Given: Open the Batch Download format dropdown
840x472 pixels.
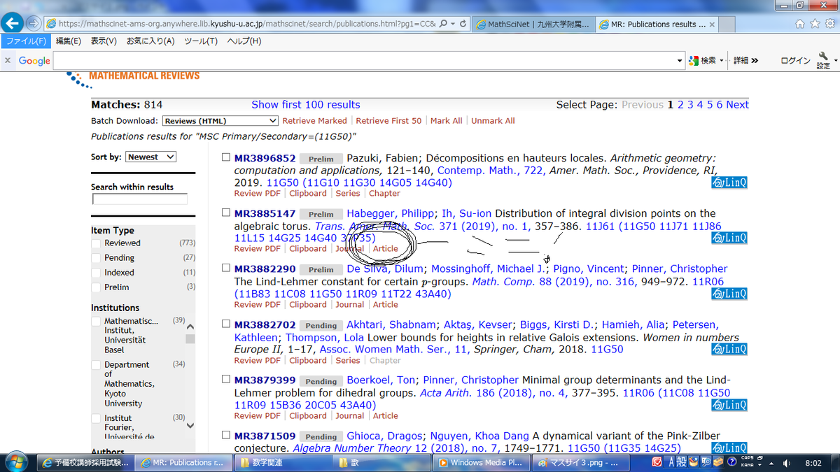Looking at the screenshot, I should click(220, 121).
